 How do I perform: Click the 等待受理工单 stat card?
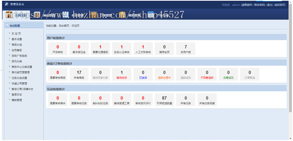pos(122,100)
